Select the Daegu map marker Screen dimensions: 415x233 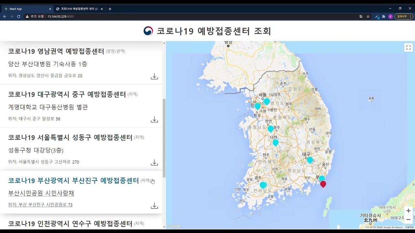point(310,160)
